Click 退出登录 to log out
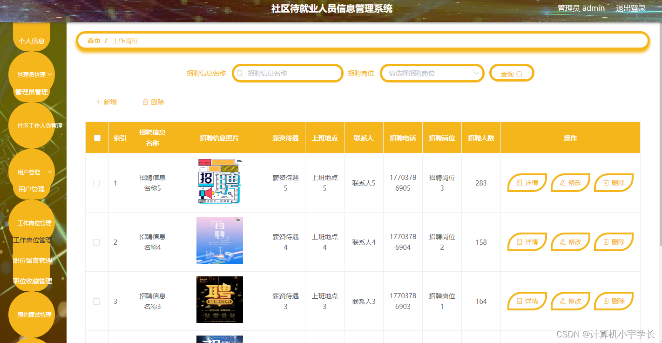Image resolution: width=662 pixels, height=343 pixels. pos(631,8)
